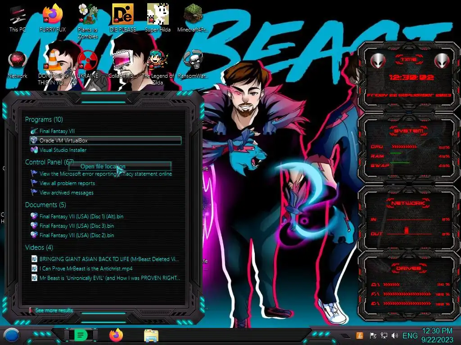Open the This PC desktop icon
The image size is (461, 345).
point(18,19)
